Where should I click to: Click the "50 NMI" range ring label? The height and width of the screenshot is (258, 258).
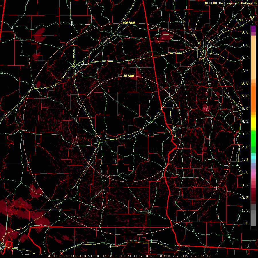point(129,76)
